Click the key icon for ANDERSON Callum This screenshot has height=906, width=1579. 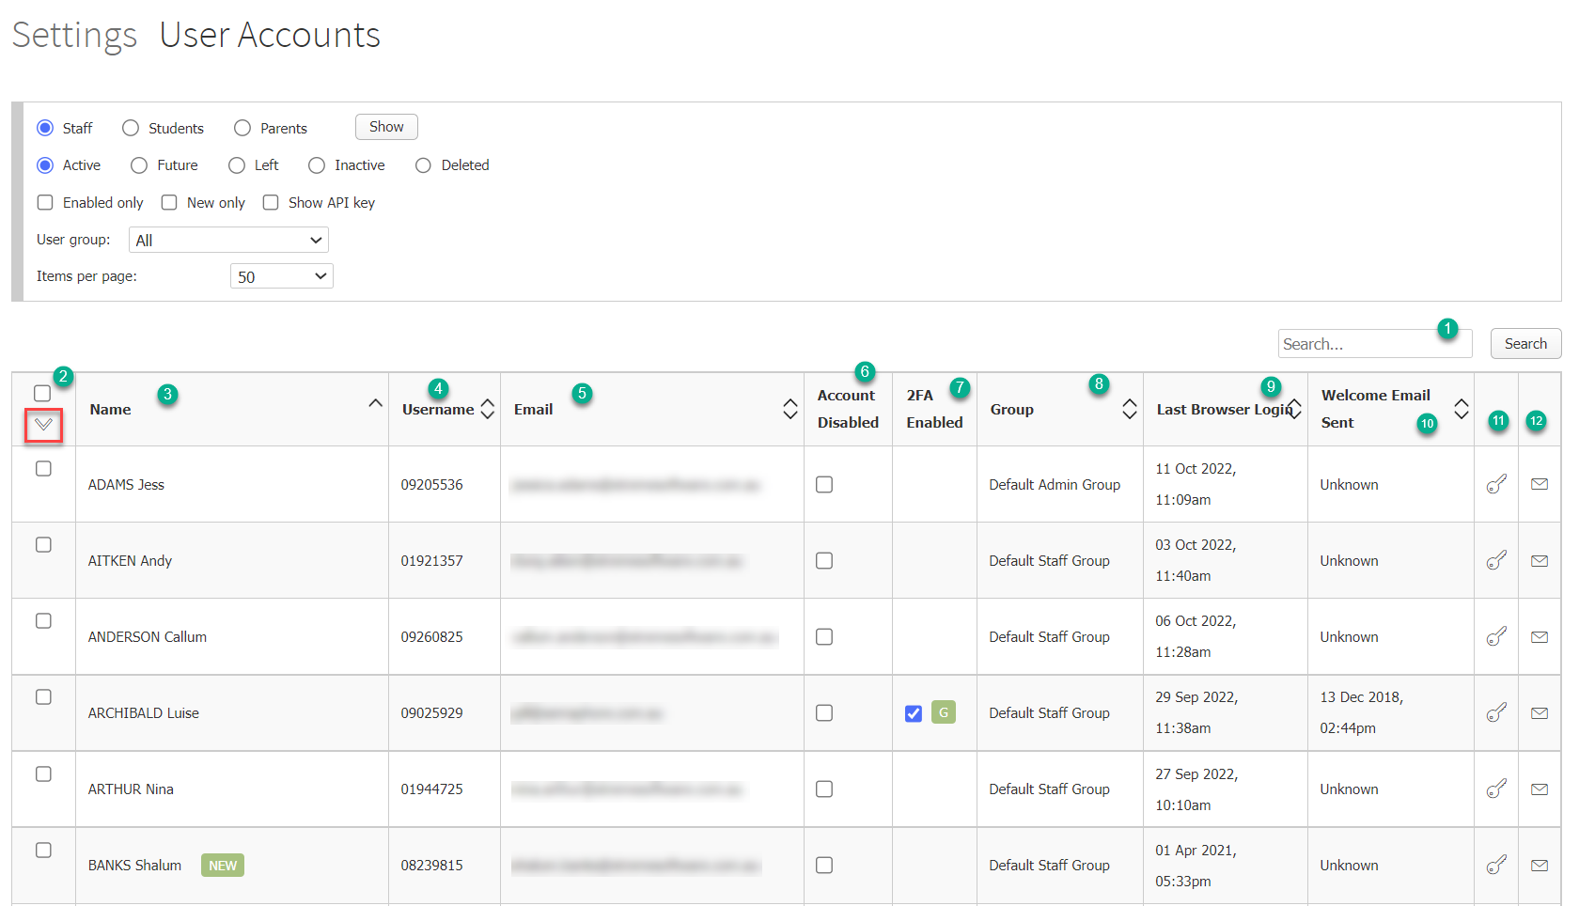pyautogui.click(x=1496, y=636)
